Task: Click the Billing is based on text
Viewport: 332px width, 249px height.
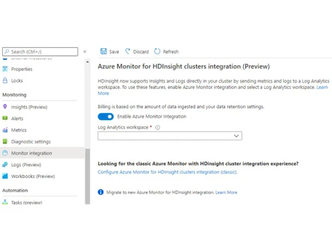Action: coord(181,107)
